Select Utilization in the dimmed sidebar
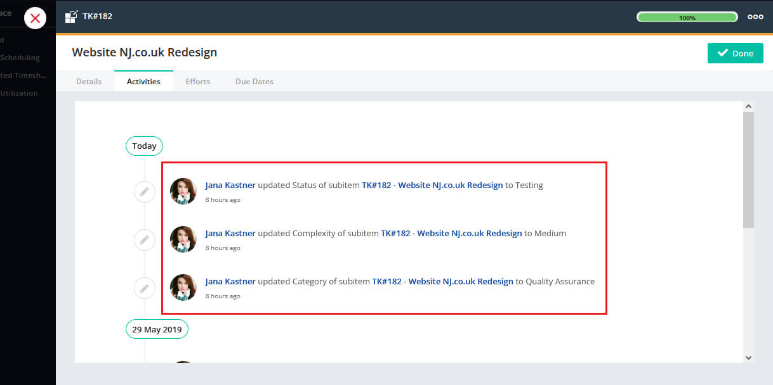The width and height of the screenshot is (773, 385). 19,93
